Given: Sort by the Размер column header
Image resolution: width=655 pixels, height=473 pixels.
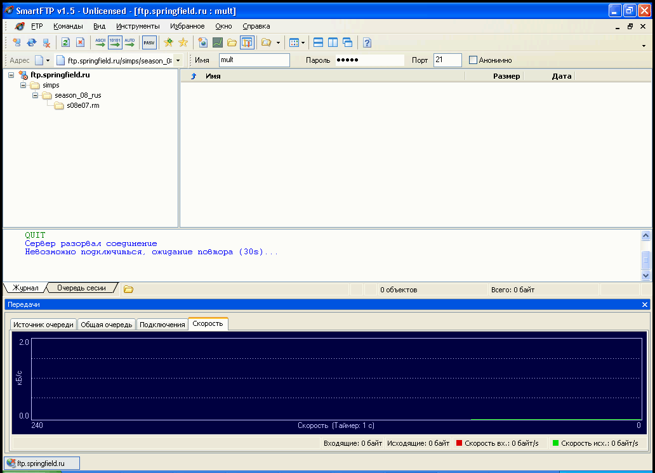Looking at the screenshot, I should coord(506,76).
